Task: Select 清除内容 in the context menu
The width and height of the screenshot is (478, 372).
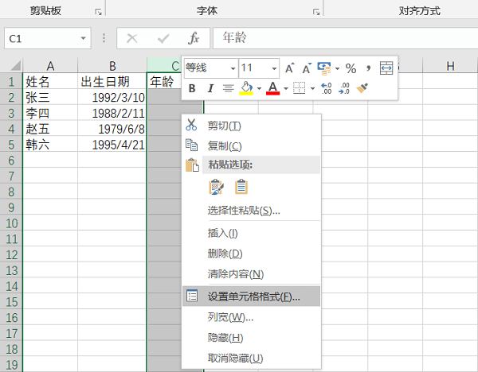Action: [235, 274]
